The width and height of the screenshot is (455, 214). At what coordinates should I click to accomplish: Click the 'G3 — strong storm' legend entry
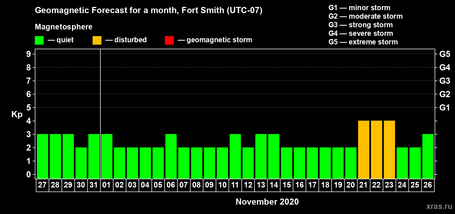tap(361, 25)
